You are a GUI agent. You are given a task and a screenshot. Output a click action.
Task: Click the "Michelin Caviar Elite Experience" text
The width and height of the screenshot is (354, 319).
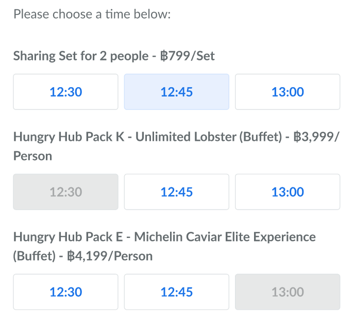[x=226, y=237]
